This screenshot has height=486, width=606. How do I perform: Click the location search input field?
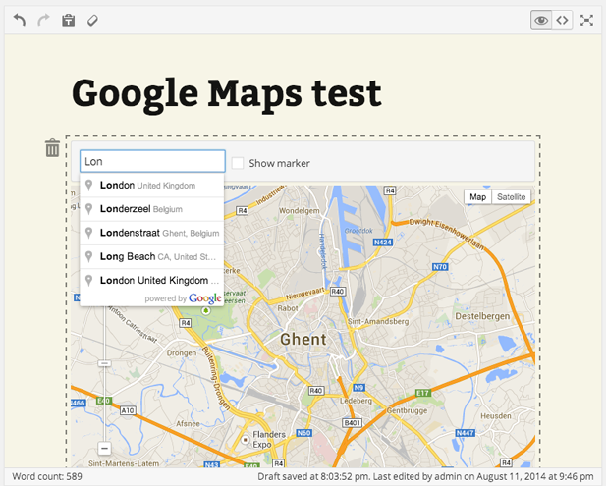click(152, 161)
